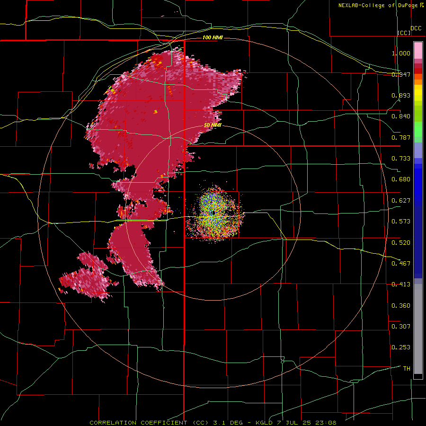This screenshot has width=426, height=426.
Task: Click the bright green band of color bar
Action: pyautogui.click(x=418, y=129)
